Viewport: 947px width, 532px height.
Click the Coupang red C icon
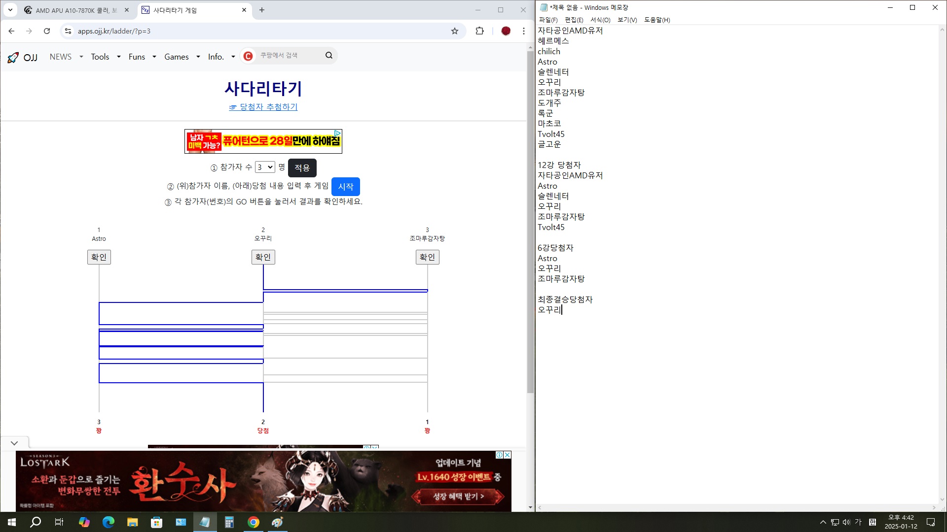[248, 56]
